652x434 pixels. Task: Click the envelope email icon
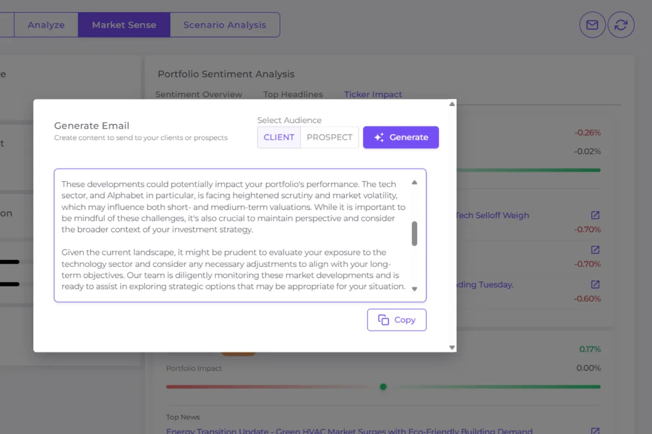592,25
